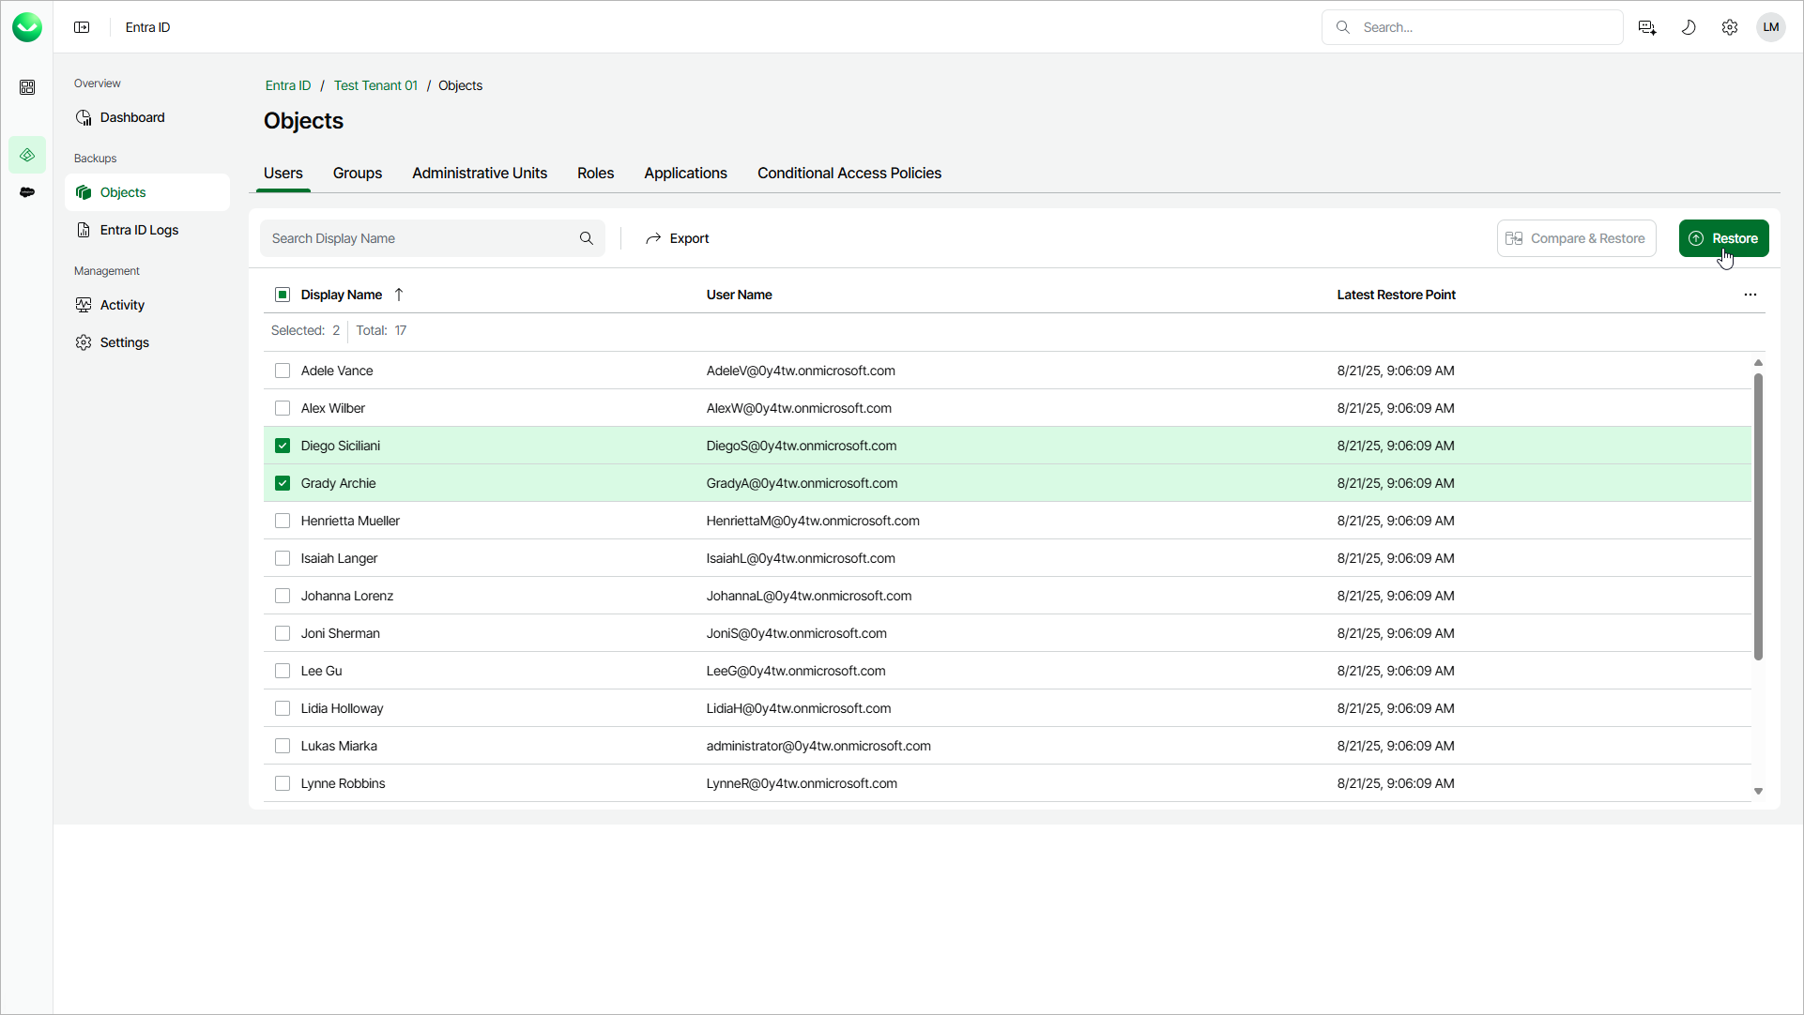Sort by the Display Name column arrow
Viewport: 1804px width, 1015px height.
tap(399, 295)
